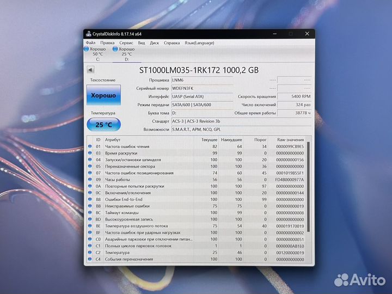
Task: Click status dot of BB Неисправимые ошибки
Action: click(90, 206)
